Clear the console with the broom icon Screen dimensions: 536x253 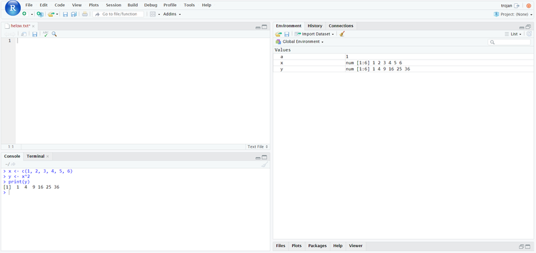point(264,165)
